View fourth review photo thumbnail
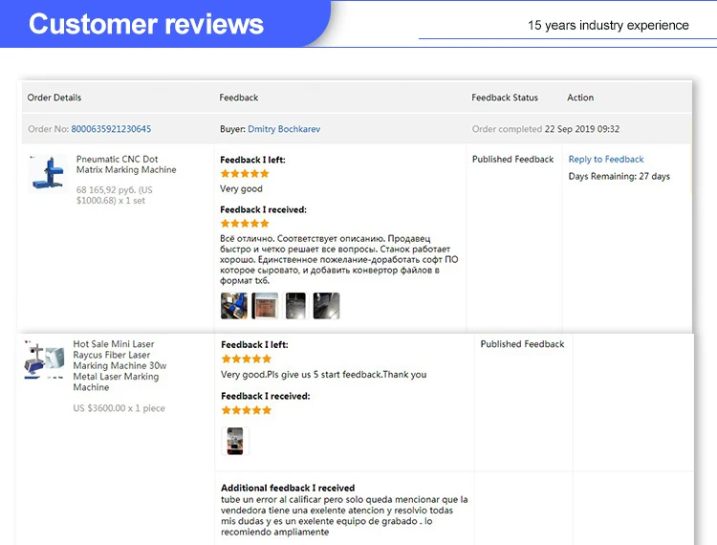717x545 pixels. coord(327,305)
